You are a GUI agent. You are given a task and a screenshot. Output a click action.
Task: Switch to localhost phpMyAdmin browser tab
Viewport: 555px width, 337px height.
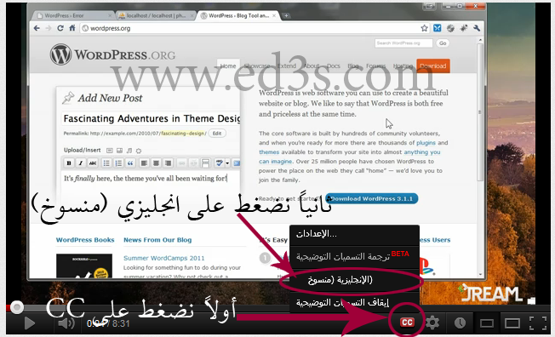(x=156, y=15)
